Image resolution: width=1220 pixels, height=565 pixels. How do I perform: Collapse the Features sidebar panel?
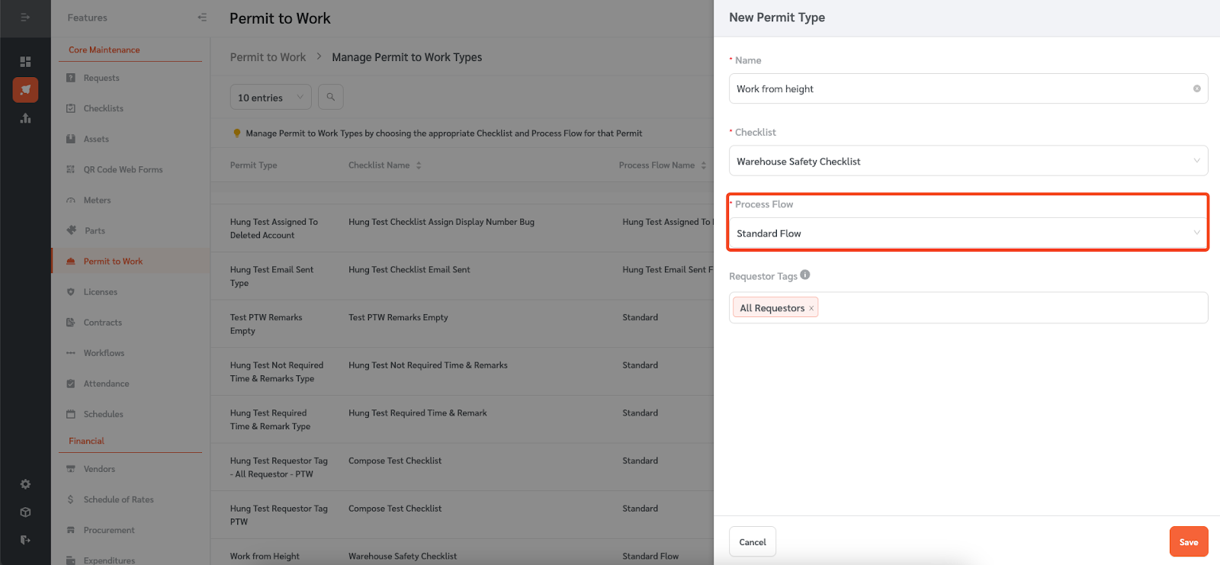tap(202, 18)
